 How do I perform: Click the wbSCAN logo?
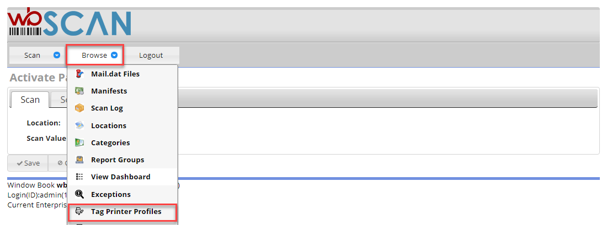(70, 23)
